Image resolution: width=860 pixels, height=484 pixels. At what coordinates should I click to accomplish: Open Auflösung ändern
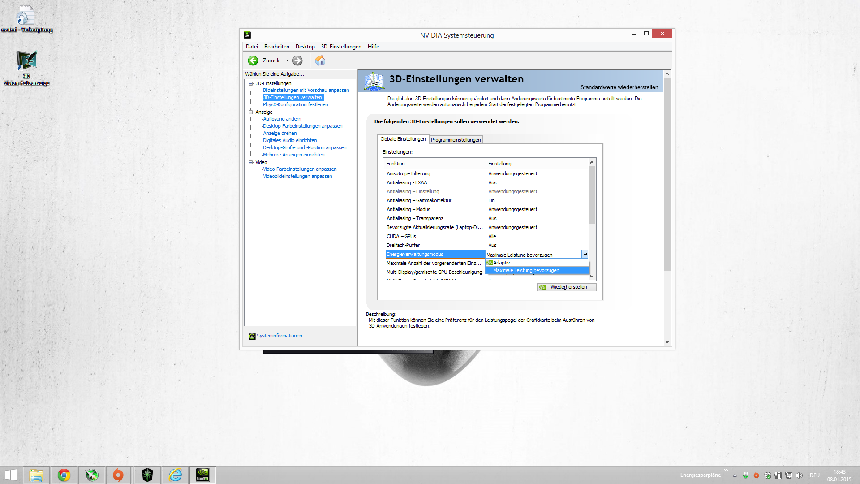tap(282, 119)
